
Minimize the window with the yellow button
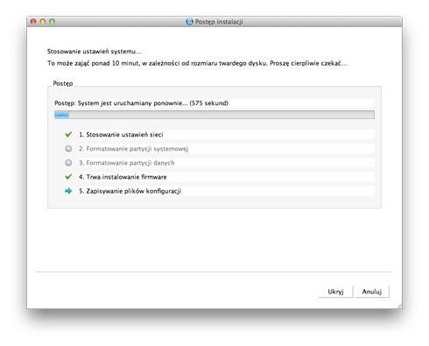43,22
